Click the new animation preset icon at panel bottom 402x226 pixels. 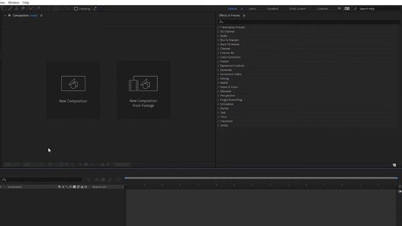394,165
